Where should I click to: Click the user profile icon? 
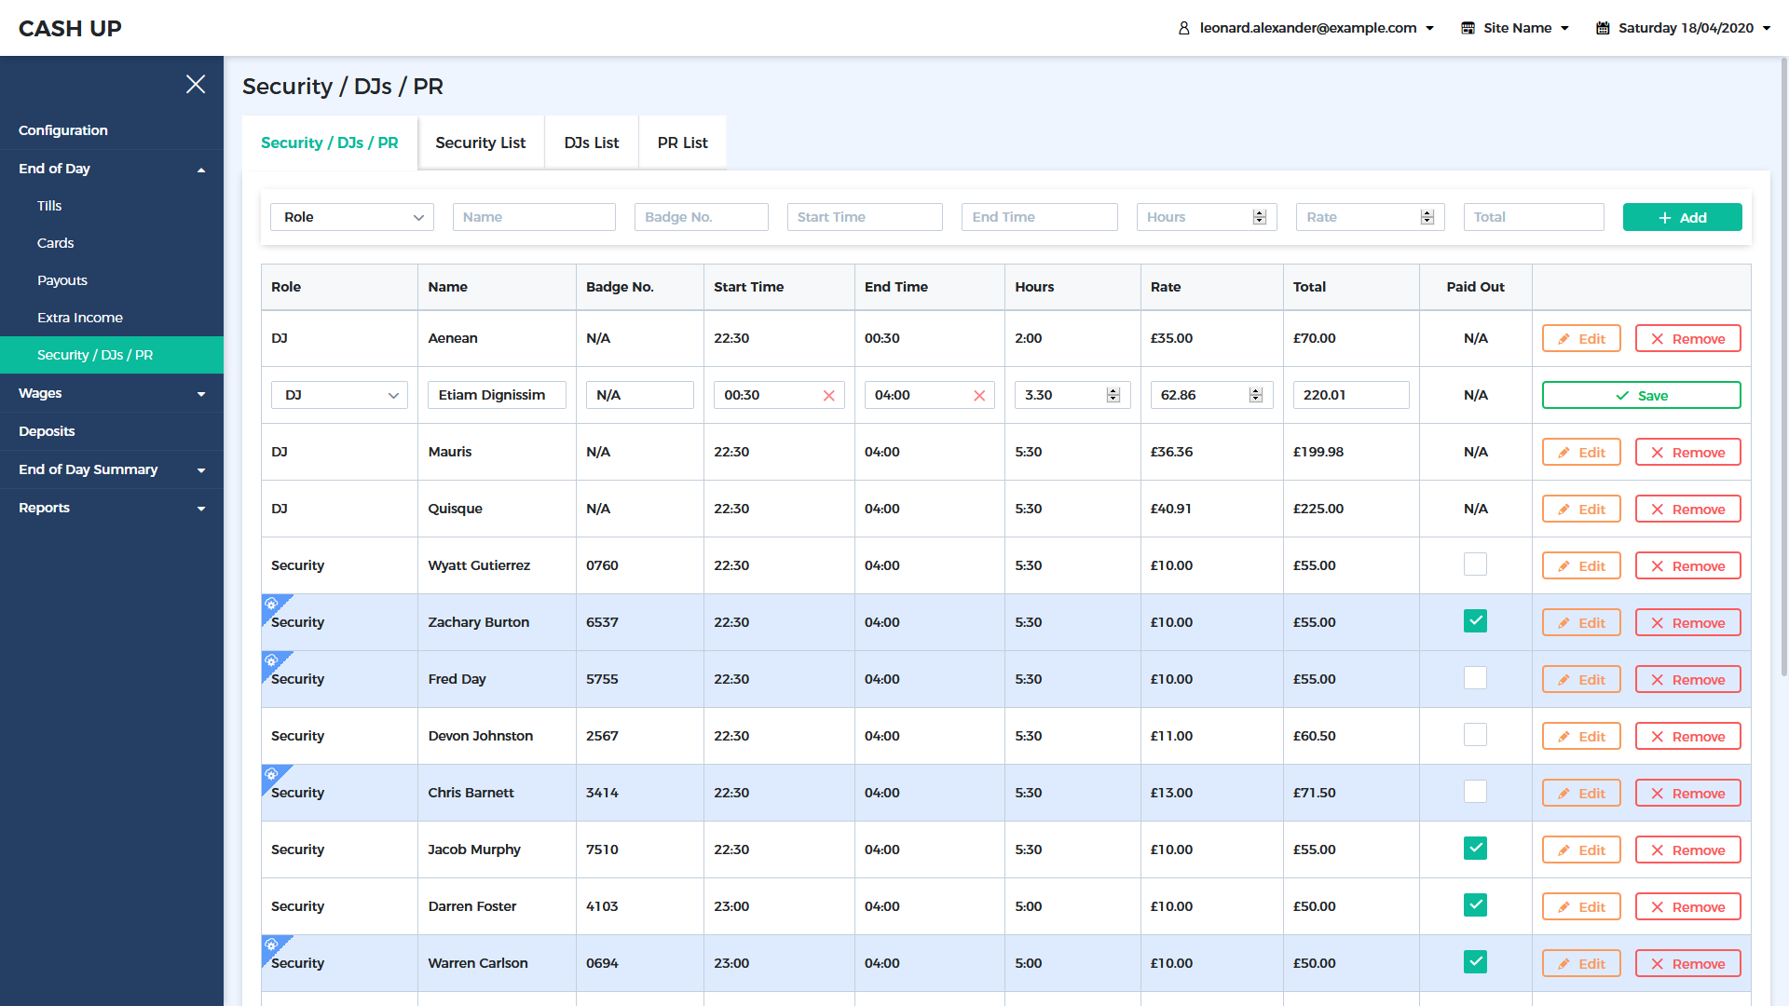1183,28
